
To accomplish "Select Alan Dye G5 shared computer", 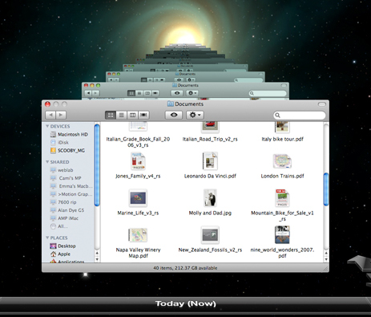I will point(67,210).
